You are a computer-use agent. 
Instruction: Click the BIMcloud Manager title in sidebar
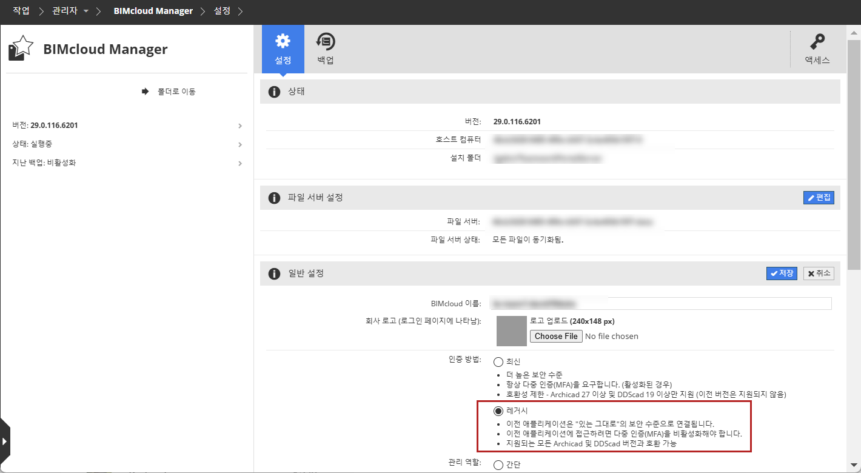click(x=106, y=49)
